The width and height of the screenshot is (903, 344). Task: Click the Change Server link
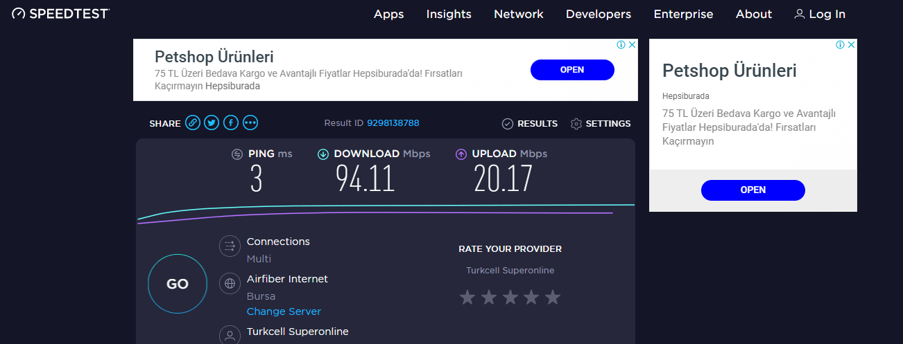click(x=284, y=311)
